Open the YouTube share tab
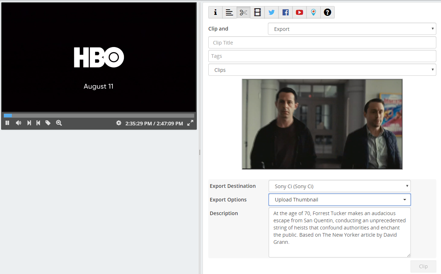Viewport: 441px width, 274px height. point(300,12)
